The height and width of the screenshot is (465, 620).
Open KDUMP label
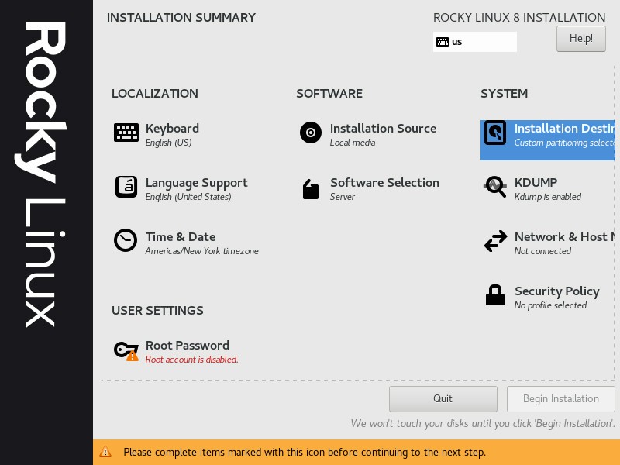click(536, 183)
